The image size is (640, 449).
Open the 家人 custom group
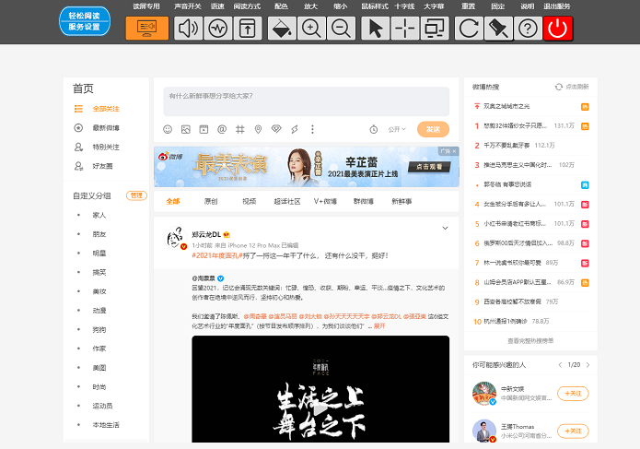point(99,216)
